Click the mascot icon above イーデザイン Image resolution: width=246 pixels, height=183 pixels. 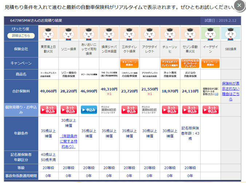point(210,33)
